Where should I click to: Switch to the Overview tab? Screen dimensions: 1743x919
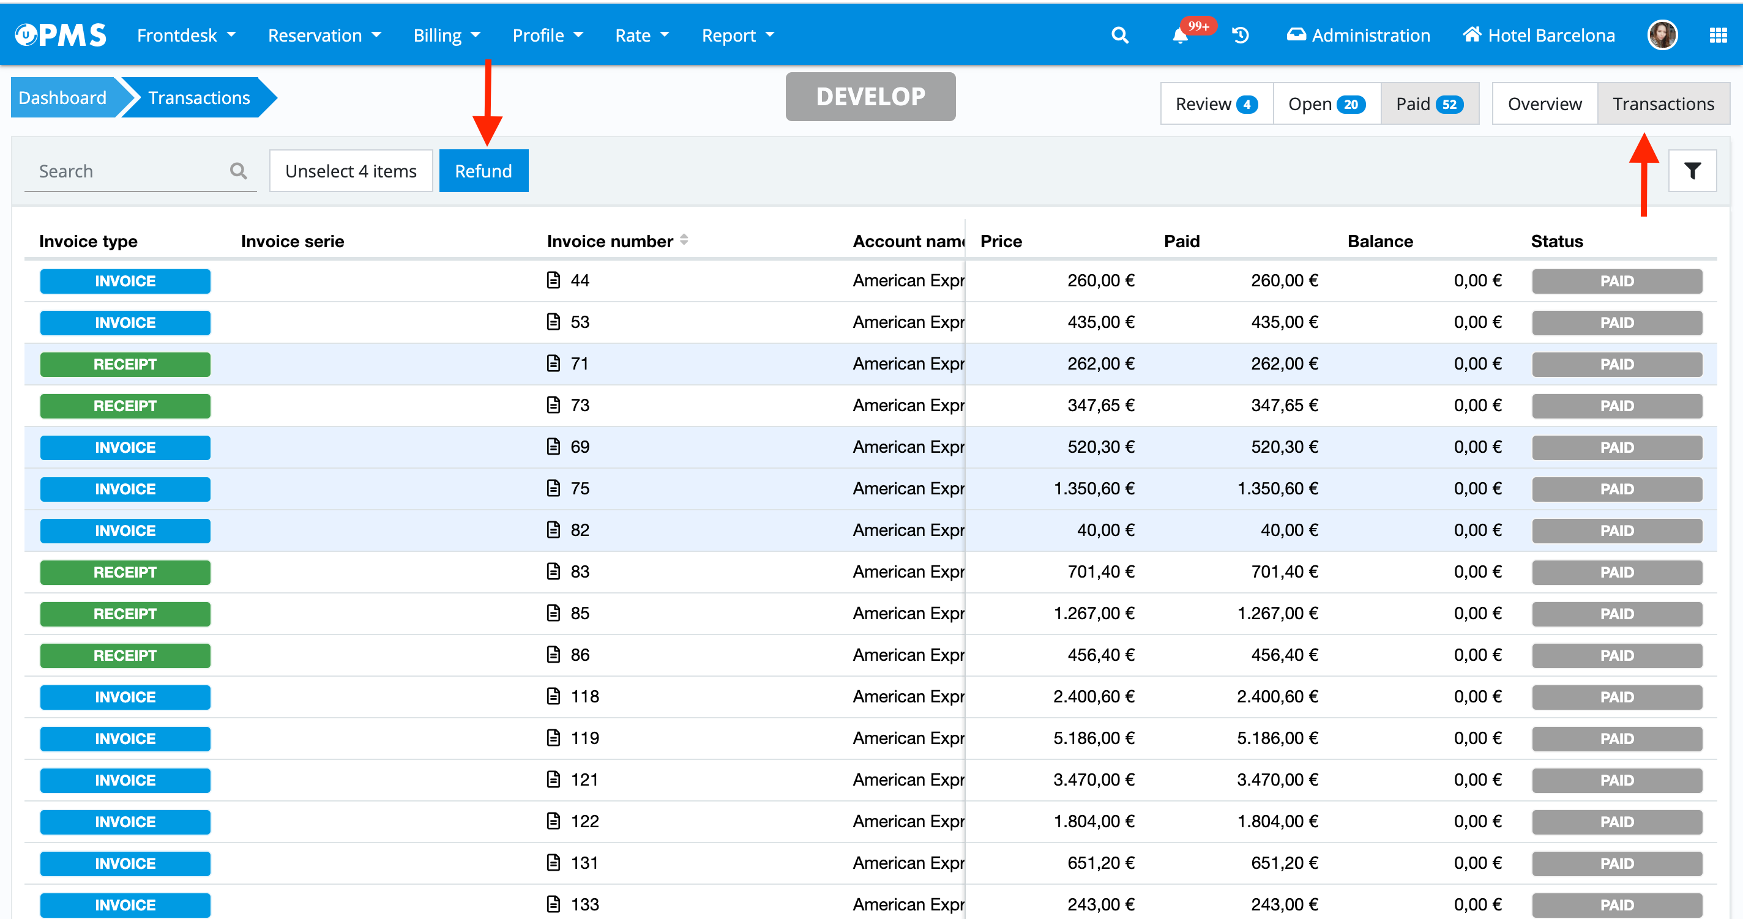tap(1544, 104)
